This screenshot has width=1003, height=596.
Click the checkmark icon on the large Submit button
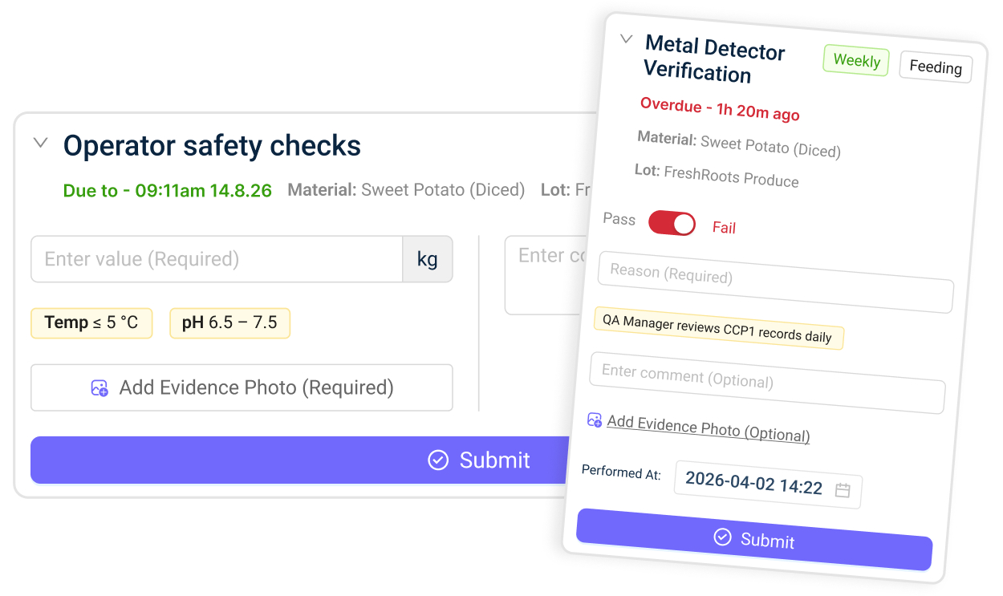pos(438,460)
